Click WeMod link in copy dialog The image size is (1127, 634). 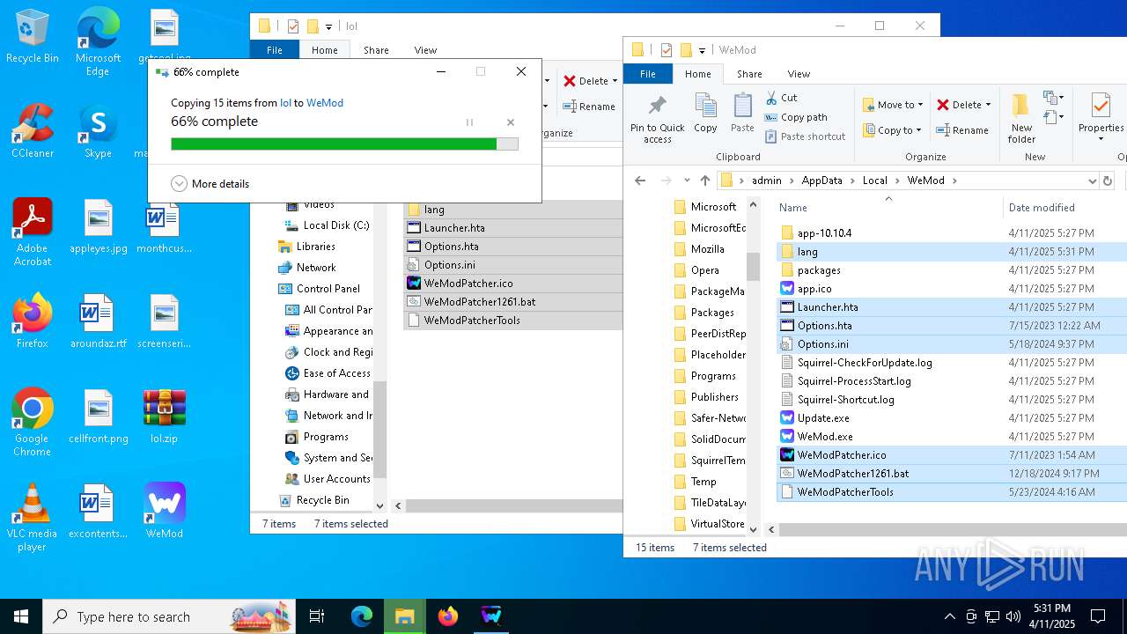[x=324, y=103]
